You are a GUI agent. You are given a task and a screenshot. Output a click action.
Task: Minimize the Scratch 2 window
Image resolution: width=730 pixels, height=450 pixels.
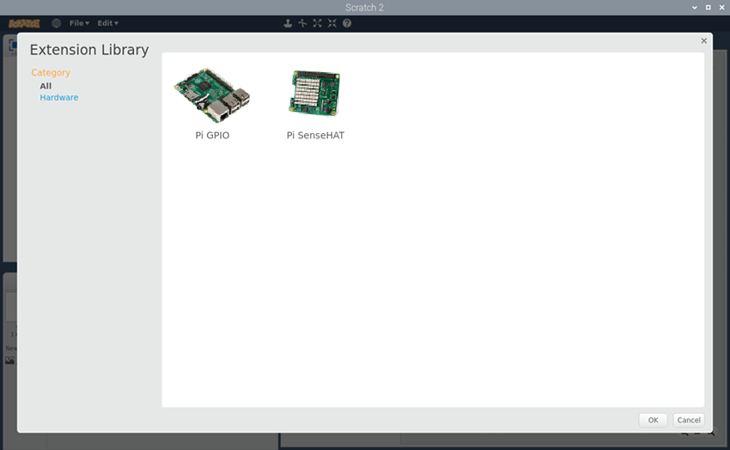coord(694,8)
